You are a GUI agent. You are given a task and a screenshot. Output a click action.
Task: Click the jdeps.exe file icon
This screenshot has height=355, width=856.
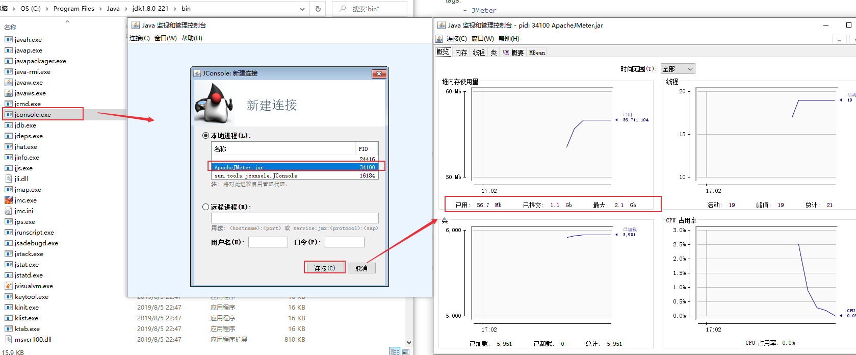coord(9,136)
